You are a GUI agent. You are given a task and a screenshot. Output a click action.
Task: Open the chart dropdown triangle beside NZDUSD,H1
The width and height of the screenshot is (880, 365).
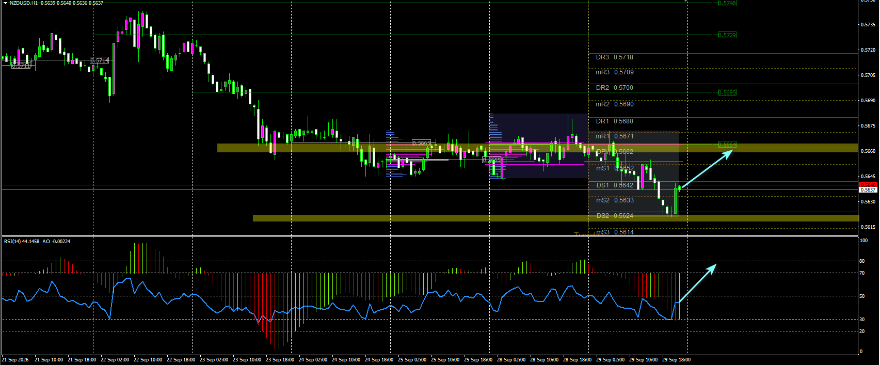(5, 3)
